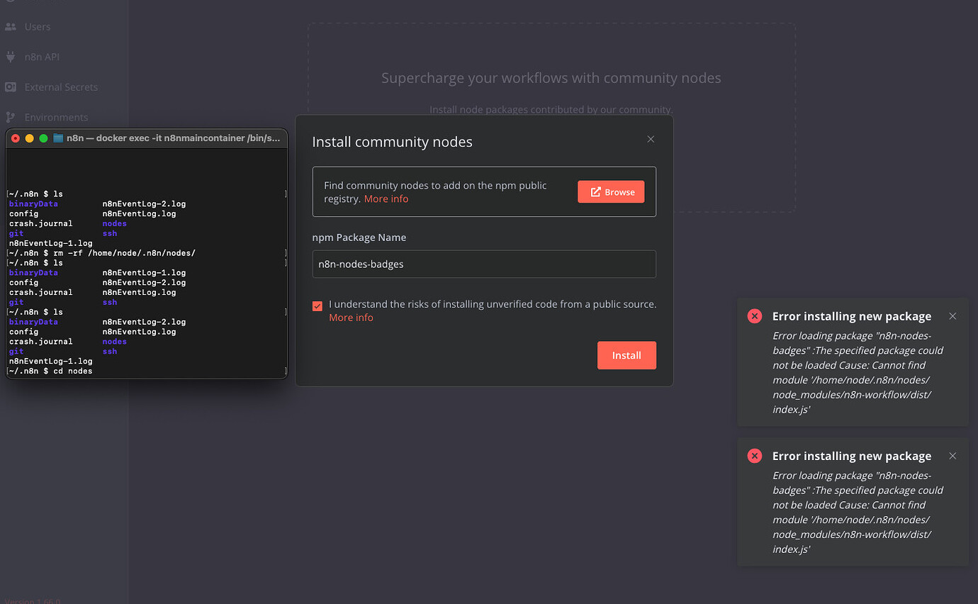
Task: Click the red error icon on the top notification
Action: click(x=754, y=316)
